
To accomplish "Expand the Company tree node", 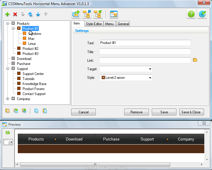I will coord(8,99).
